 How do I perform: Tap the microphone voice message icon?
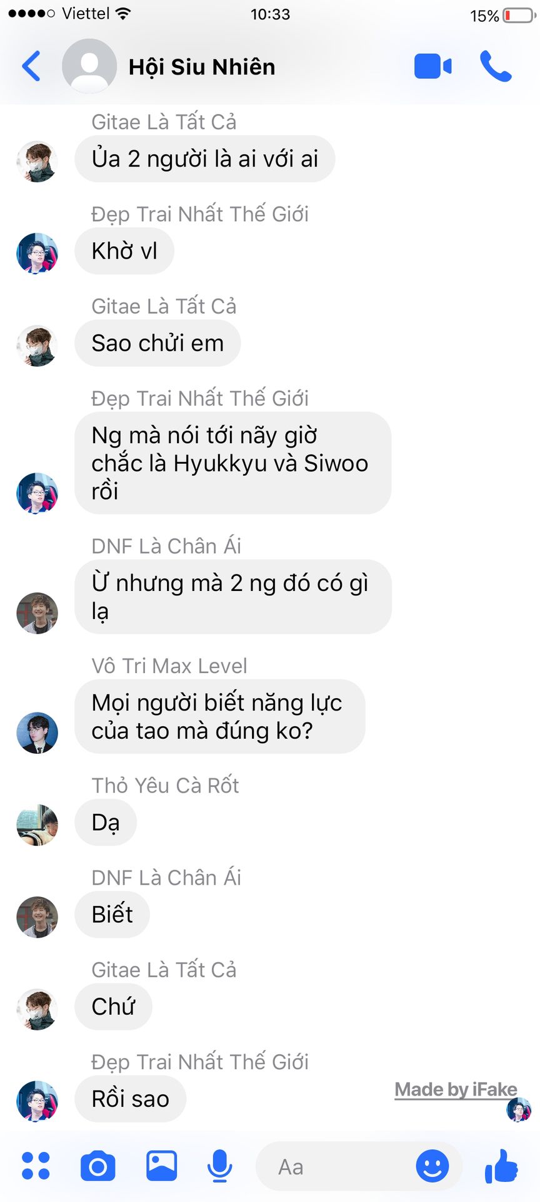point(220,1166)
